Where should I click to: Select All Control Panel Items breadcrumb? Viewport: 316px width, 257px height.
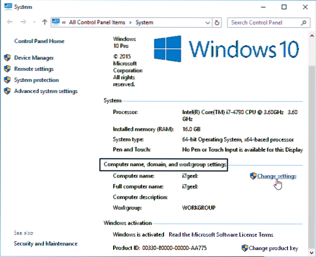coord(97,22)
